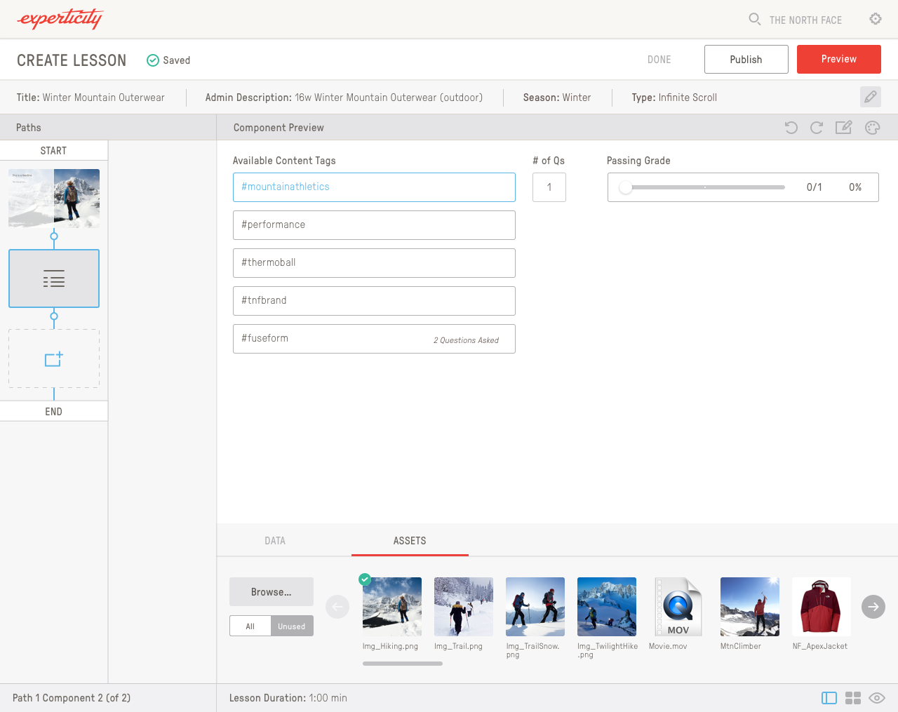
Task: Click the 0/1 passing grade value
Action: (x=815, y=187)
